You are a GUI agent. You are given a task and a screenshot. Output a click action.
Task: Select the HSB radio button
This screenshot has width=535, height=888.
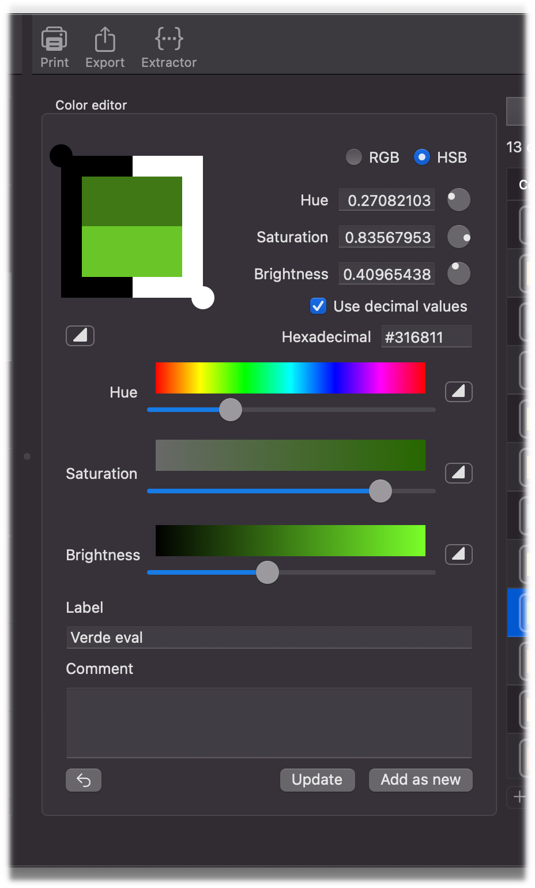coord(422,157)
